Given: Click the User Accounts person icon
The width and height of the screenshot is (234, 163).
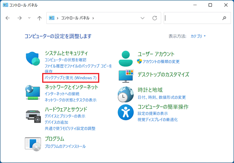Looking at the screenshot, I should coord(126,59).
